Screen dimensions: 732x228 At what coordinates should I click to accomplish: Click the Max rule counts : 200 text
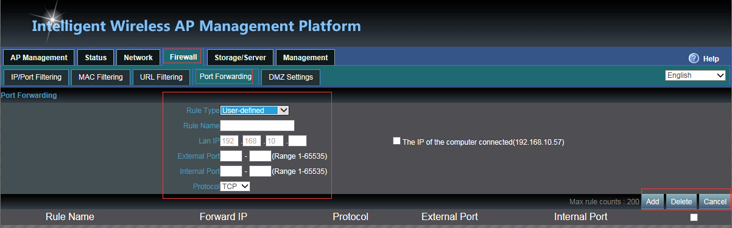[x=604, y=201]
